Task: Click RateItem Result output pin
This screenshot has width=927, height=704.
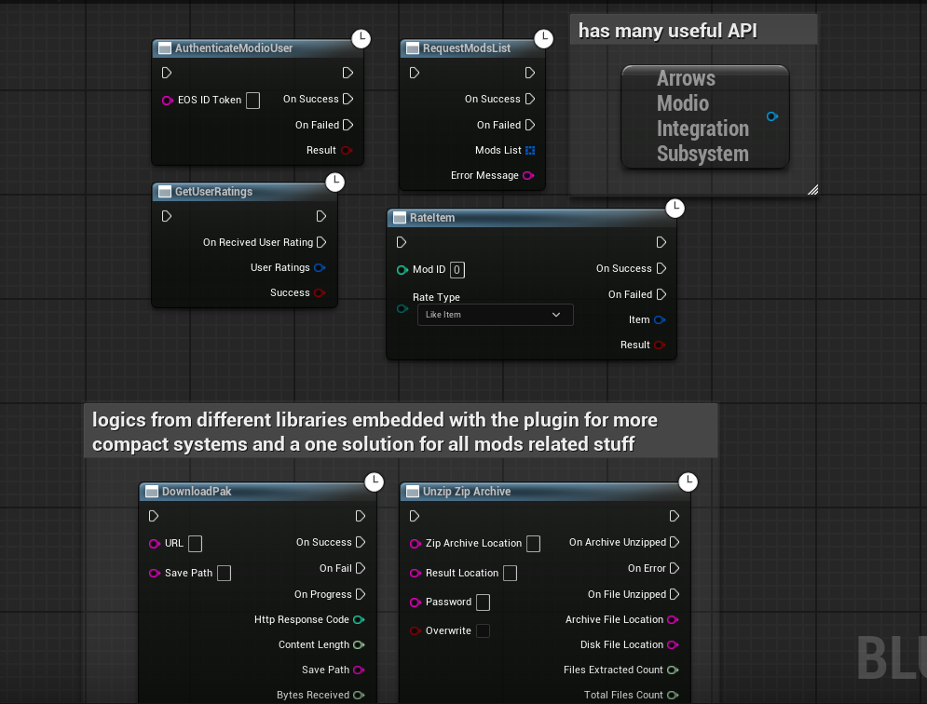Action: pyautogui.click(x=660, y=345)
